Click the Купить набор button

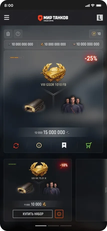[32, 214]
